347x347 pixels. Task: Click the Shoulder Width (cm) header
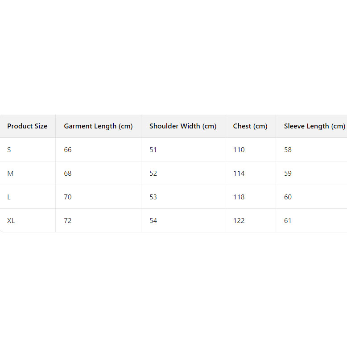[183, 126]
